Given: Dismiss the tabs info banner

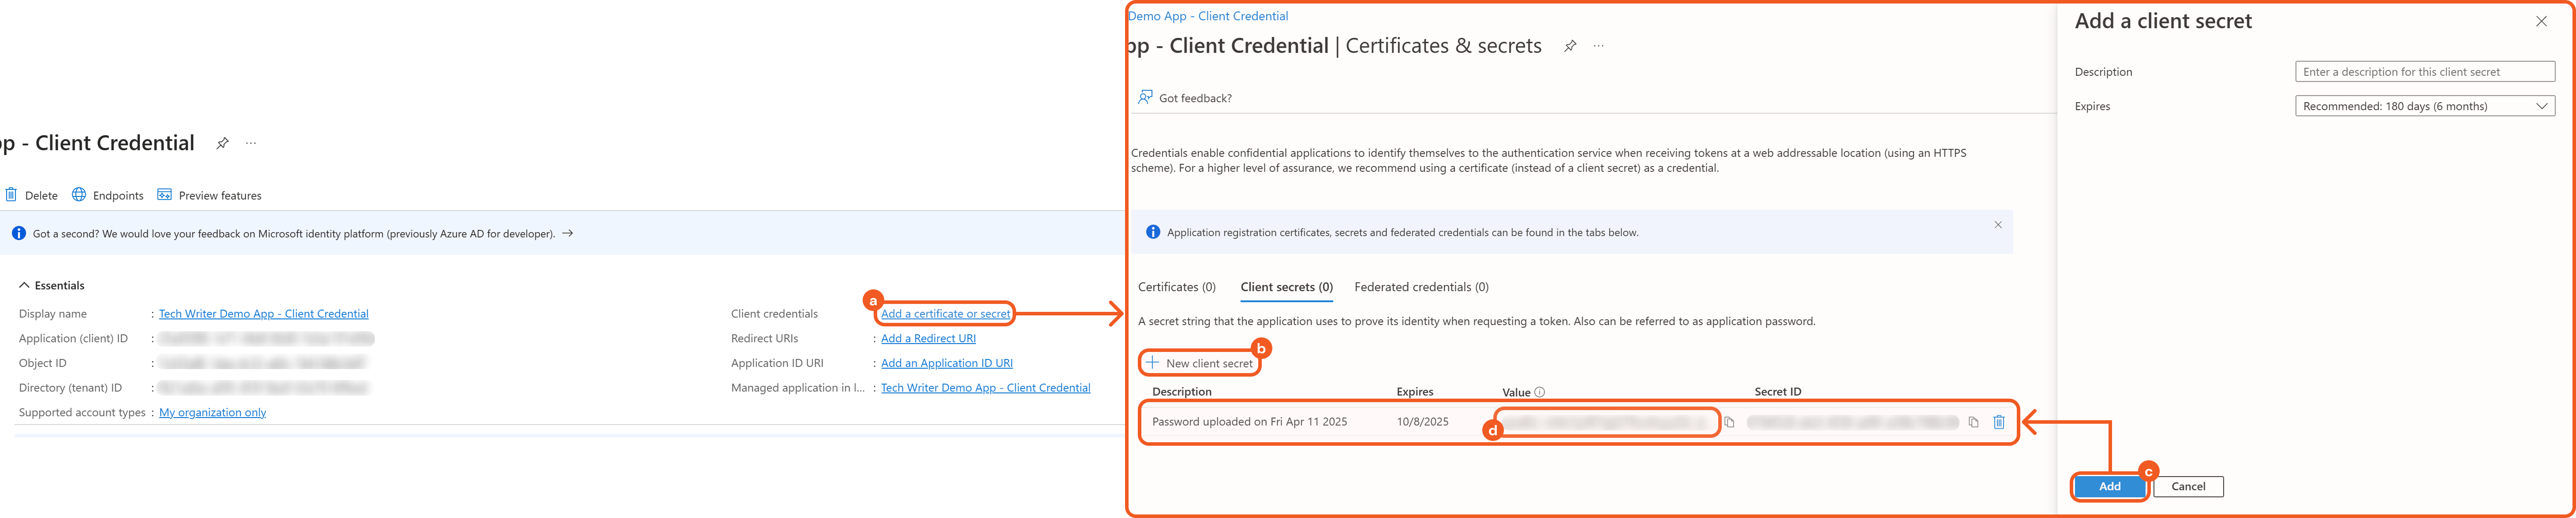Looking at the screenshot, I should tap(1997, 225).
